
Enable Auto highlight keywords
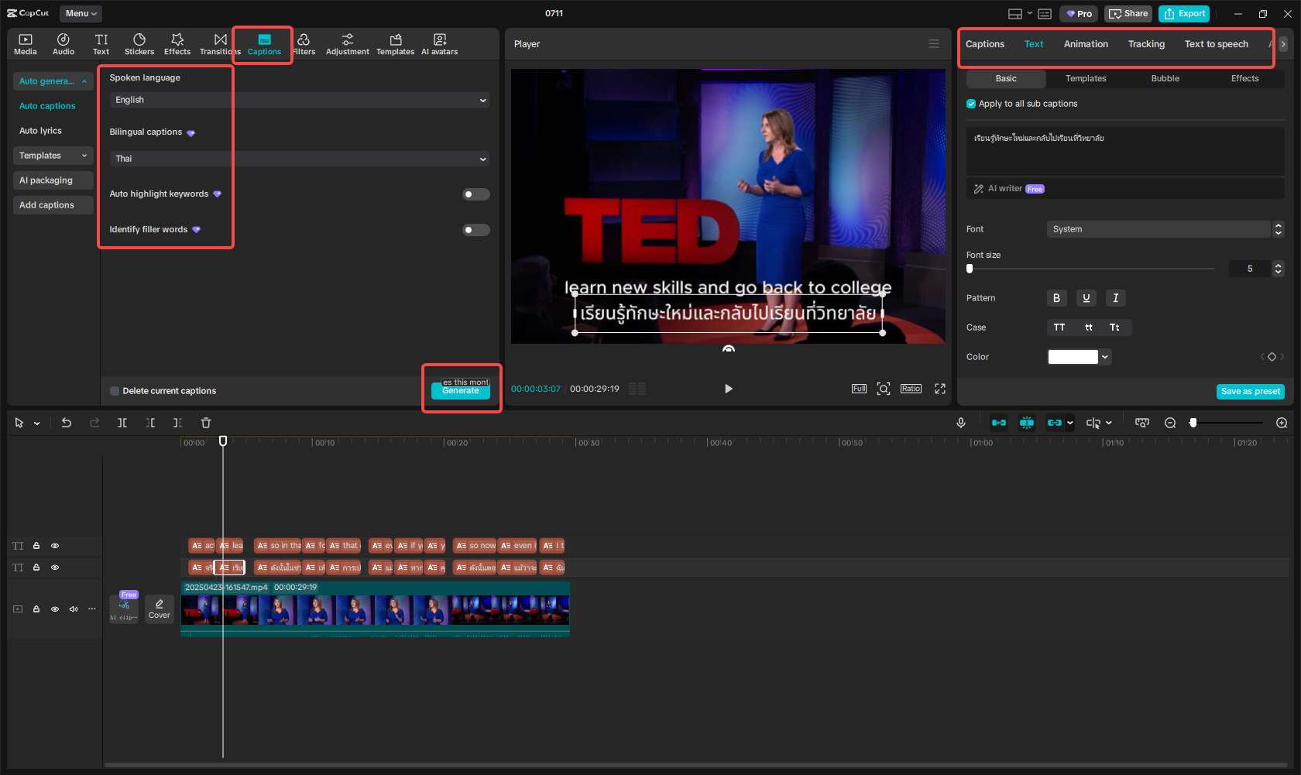point(475,194)
